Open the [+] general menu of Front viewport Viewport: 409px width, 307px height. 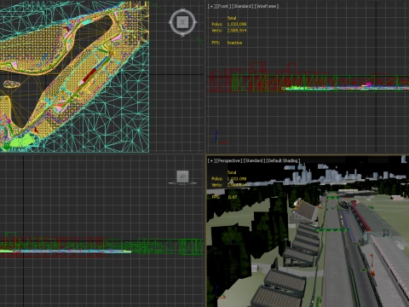coord(211,6)
